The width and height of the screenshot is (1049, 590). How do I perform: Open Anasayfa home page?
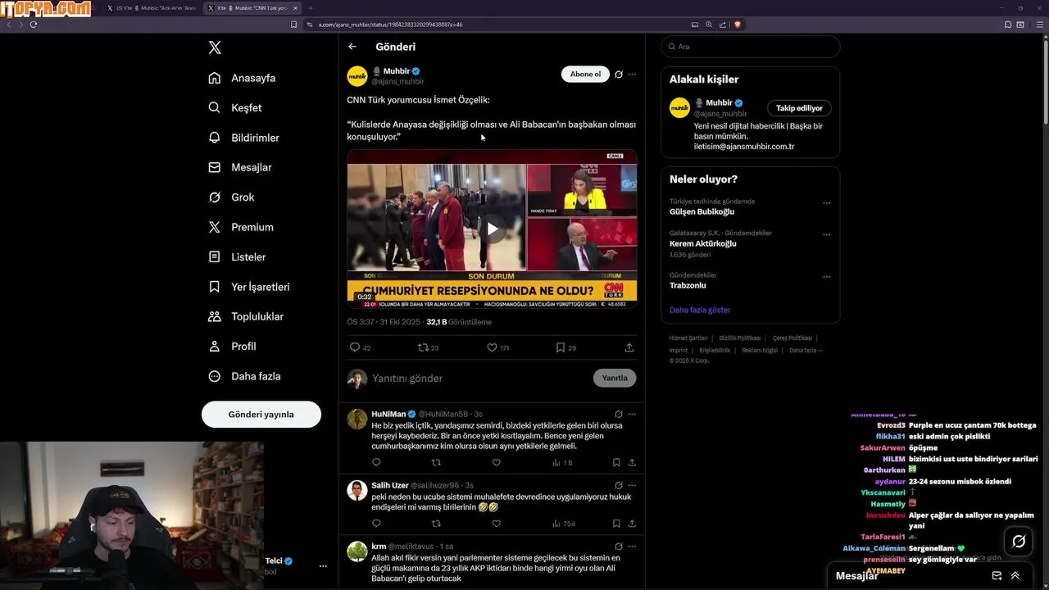coord(242,78)
